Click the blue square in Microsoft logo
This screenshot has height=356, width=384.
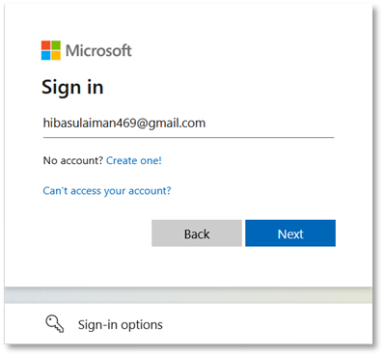point(45,56)
